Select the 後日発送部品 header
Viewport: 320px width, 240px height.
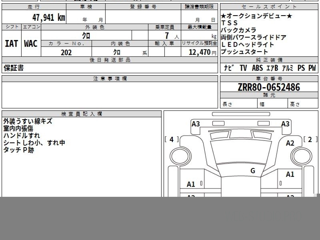pyautogui.click(x=110, y=60)
